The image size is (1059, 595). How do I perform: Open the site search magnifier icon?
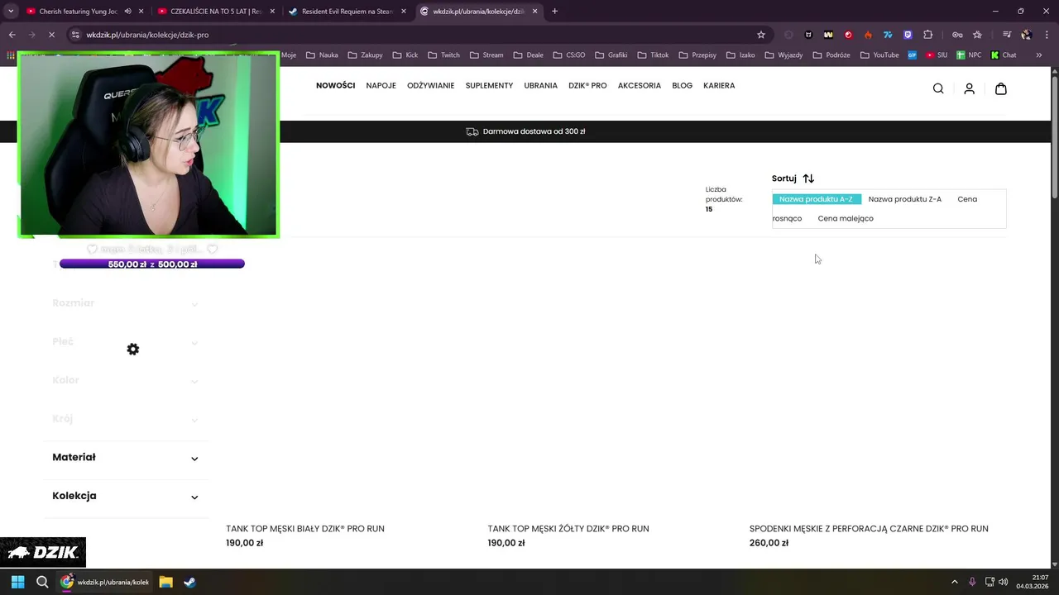pyautogui.click(x=938, y=88)
